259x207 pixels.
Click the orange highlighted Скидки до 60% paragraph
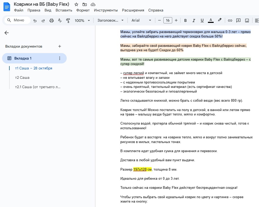click(183, 48)
